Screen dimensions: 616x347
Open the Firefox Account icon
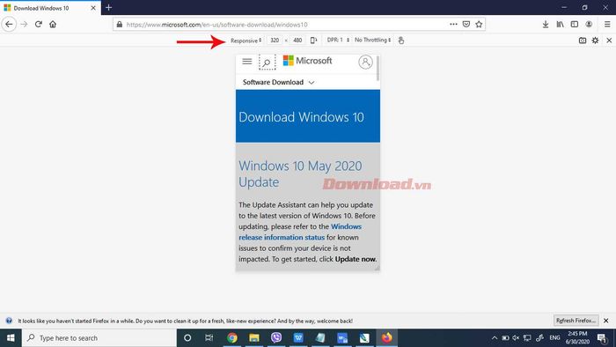(x=589, y=25)
